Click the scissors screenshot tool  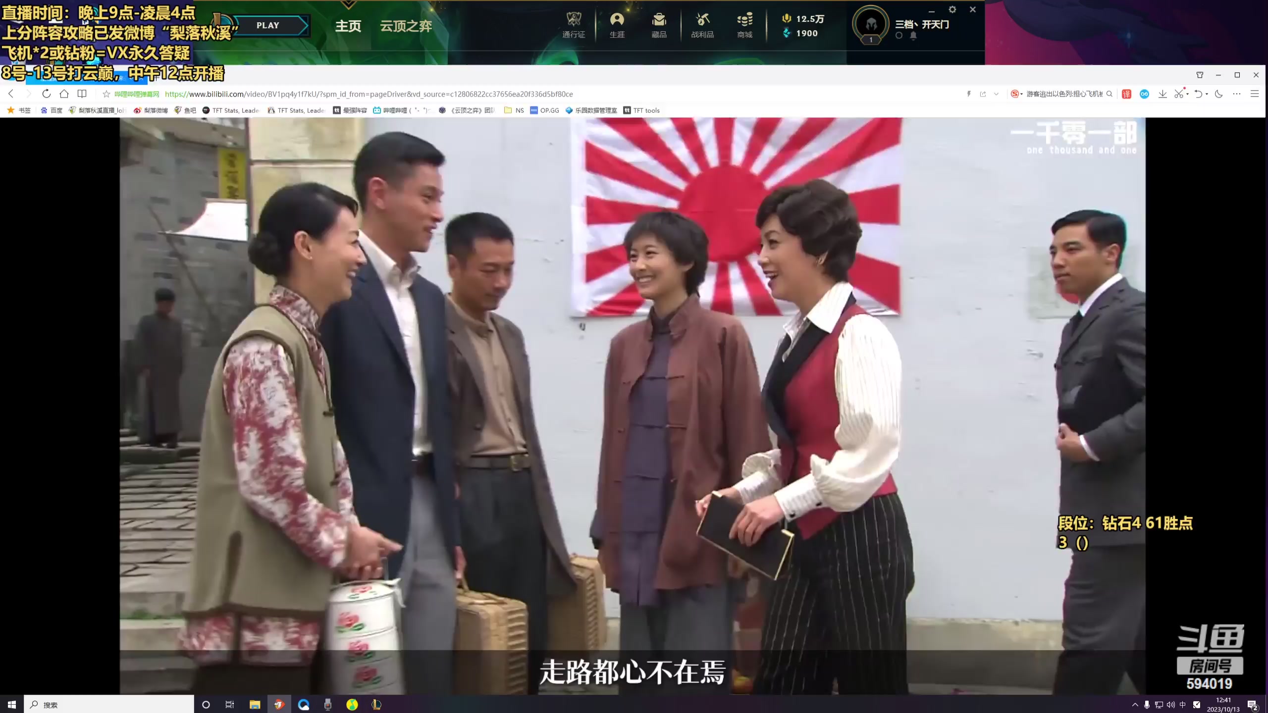tap(1179, 93)
